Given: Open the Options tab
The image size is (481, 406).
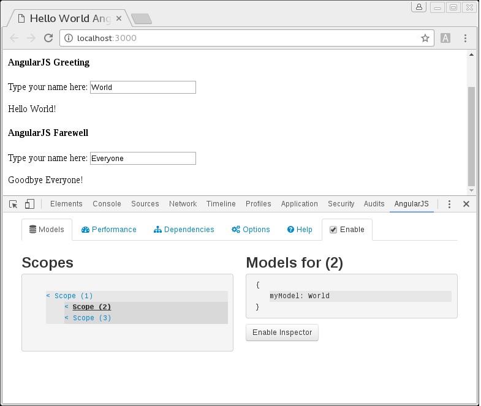Looking at the screenshot, I should click(x=251, y=230).
